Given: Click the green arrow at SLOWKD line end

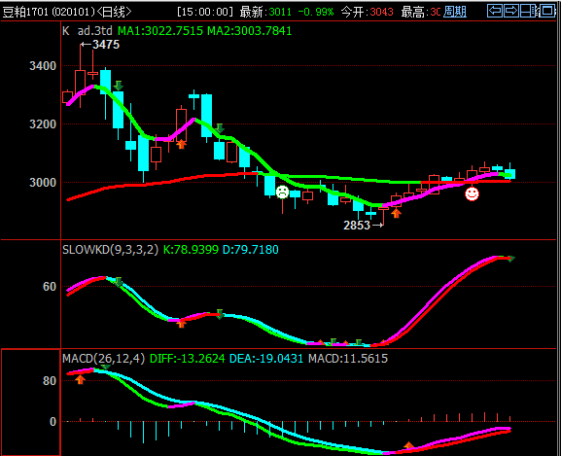Looking at the screenshot, I should click(x=510, y=259).
